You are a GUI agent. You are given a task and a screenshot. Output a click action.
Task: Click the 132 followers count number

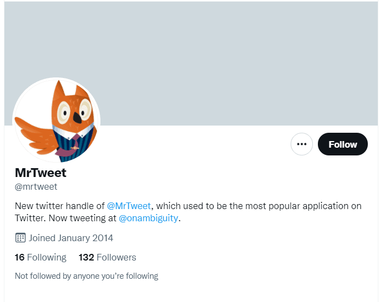(x=86, y=257)
